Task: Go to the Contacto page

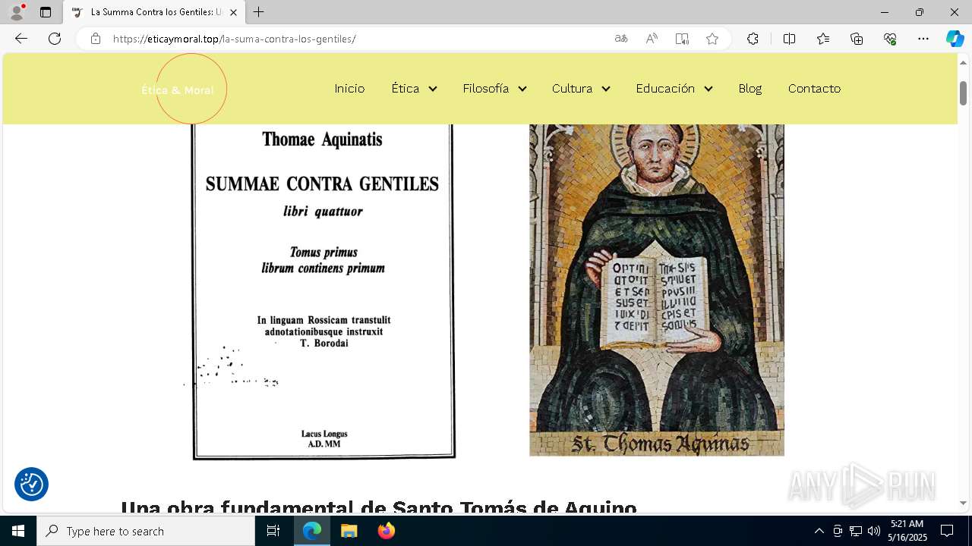Action: click(814, 89)
